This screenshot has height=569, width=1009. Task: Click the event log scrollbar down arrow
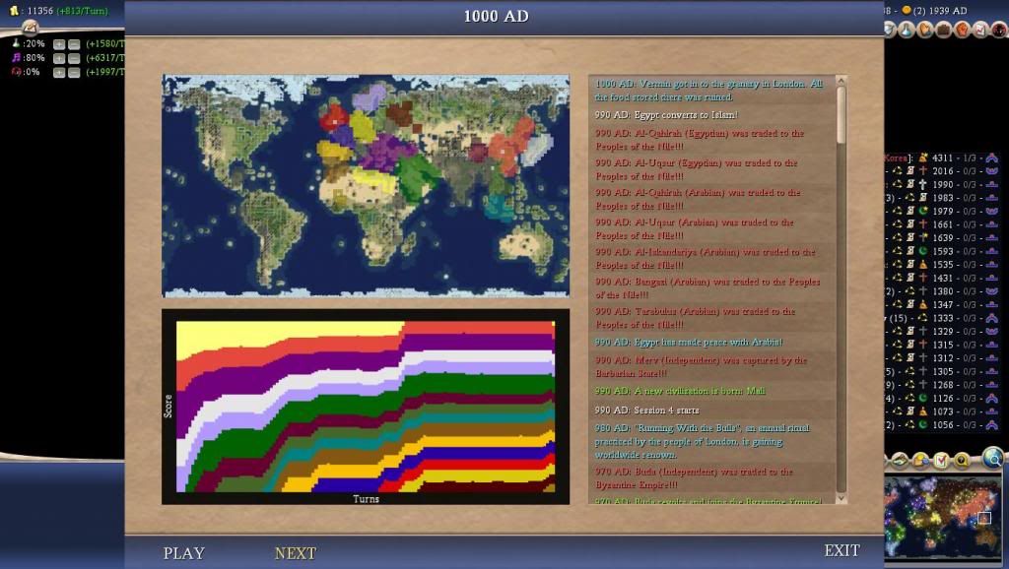pyautogui.click(x=841, y=498)
